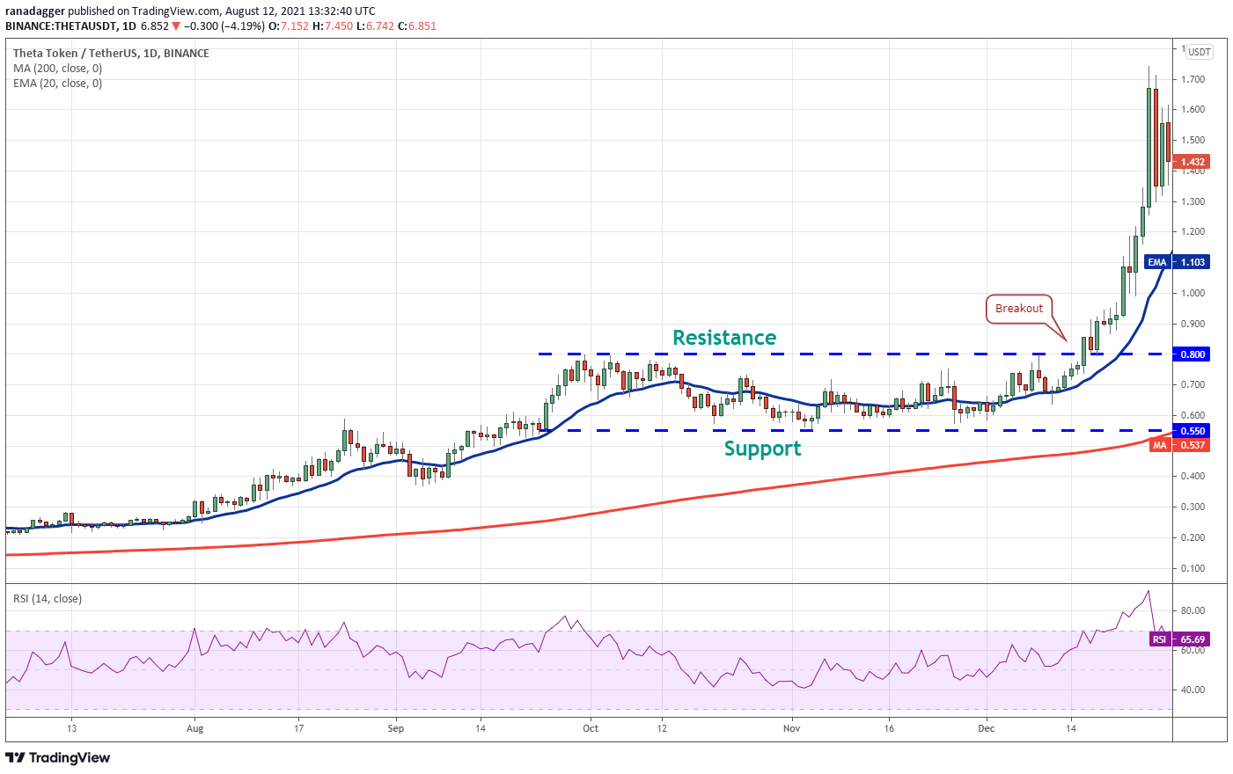Click the 0.800 resistance price tag

1193,354
